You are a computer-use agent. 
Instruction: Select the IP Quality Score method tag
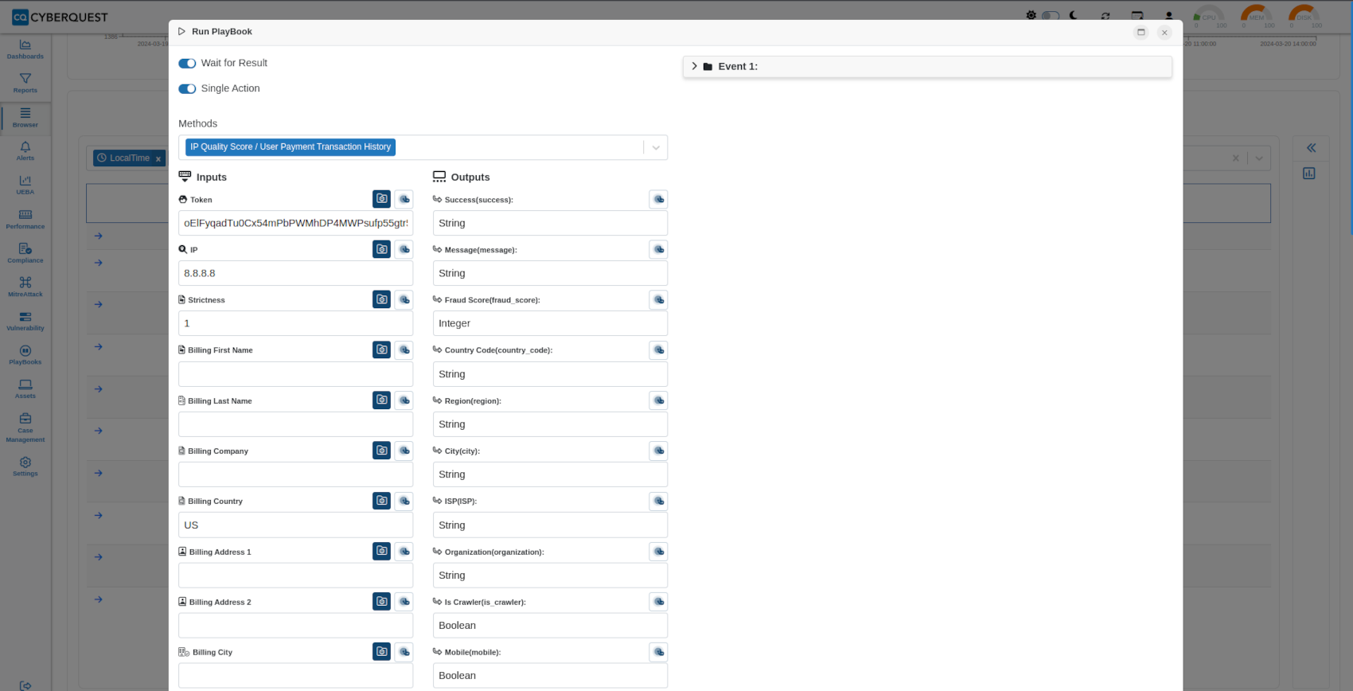point(290,146)
